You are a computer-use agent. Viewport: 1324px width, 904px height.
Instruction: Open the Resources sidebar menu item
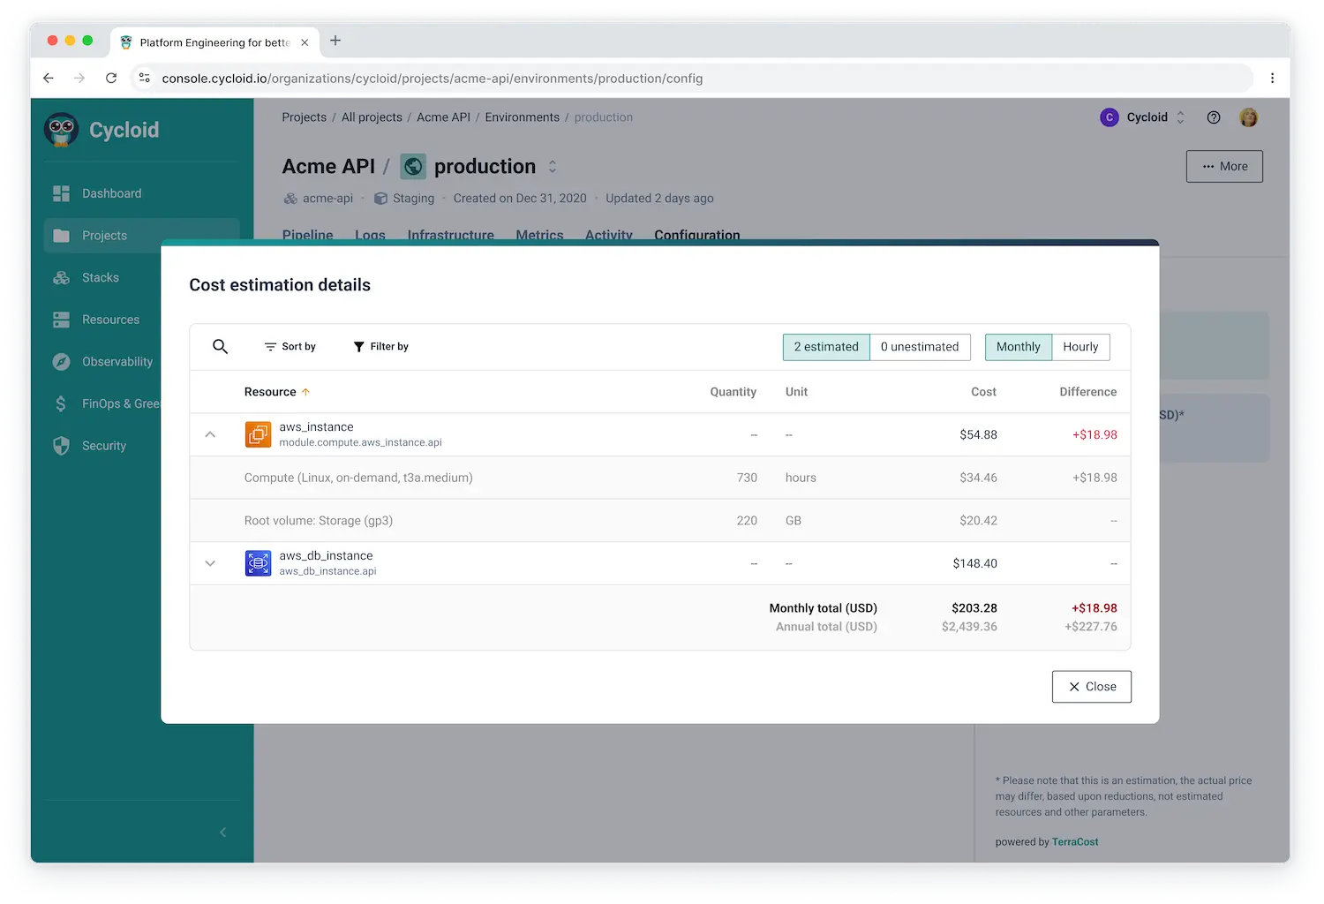pyautogui.click(x=110, y=320)
